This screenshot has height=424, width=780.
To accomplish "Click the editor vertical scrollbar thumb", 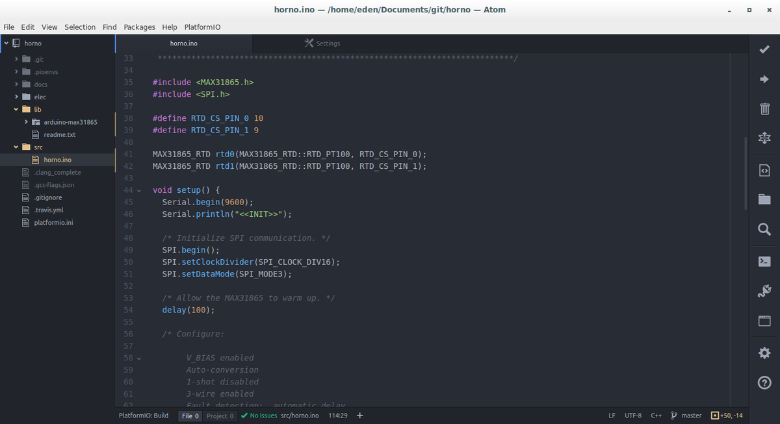I will point(747,174).
